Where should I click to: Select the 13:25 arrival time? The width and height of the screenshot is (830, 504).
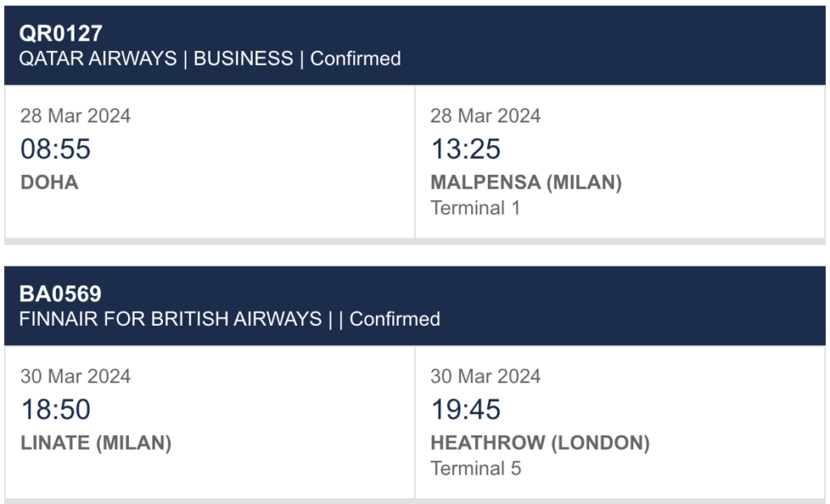465,149
